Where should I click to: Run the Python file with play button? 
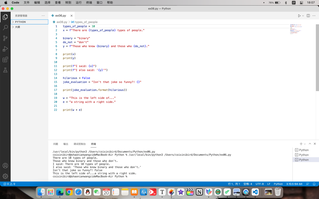pyautogui.click(x=299, y=16)
